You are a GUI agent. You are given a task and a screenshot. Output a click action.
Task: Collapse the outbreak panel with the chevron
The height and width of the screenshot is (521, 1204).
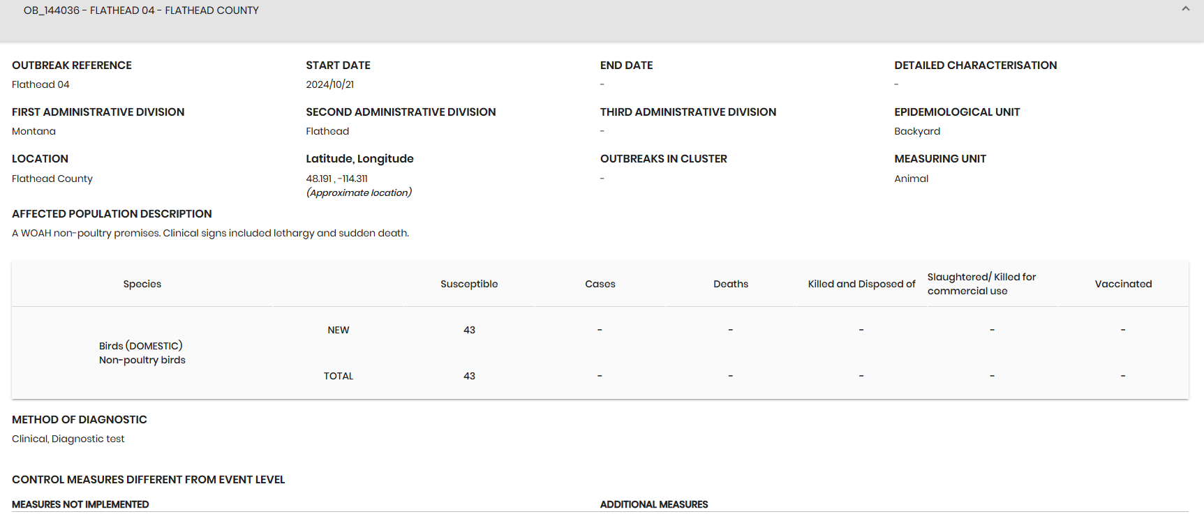click(x=1185, y=9)
